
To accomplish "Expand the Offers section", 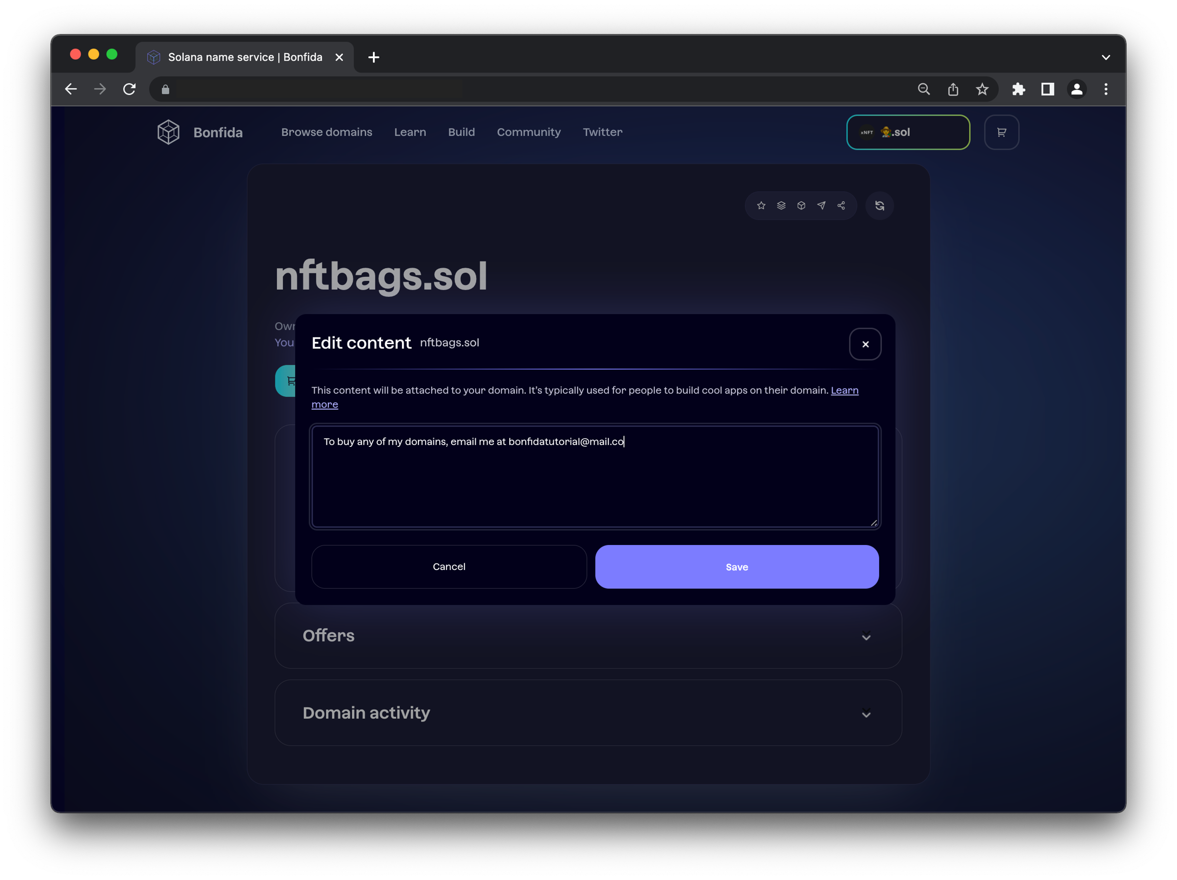I will [x=866, y=636].
